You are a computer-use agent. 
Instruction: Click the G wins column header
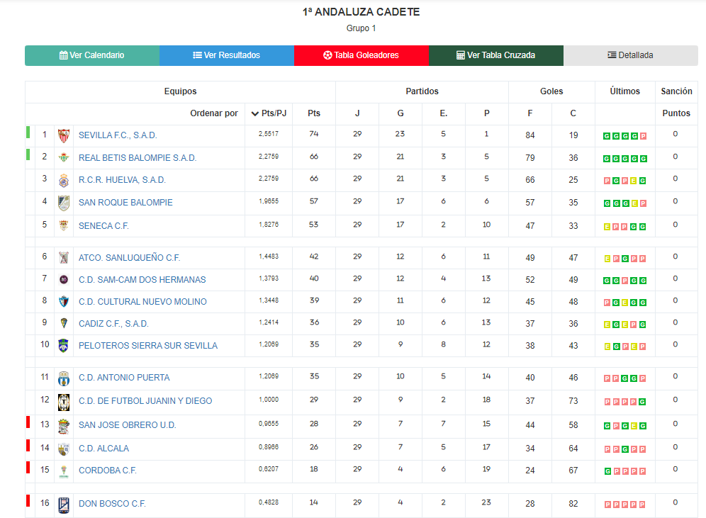point(400,113)
